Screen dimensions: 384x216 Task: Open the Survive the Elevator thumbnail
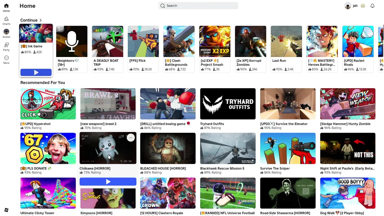pos(288,104)
